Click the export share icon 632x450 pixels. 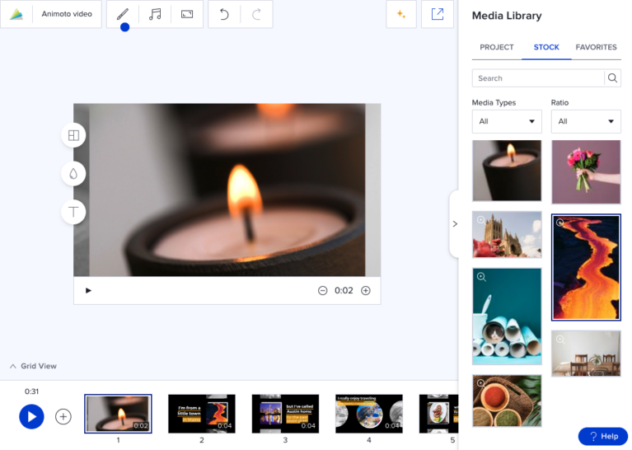pos(438,14)
